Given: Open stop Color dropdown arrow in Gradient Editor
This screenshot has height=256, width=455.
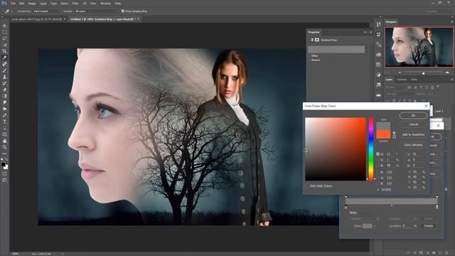Looking at the screenshot, I should pos(375,226).
